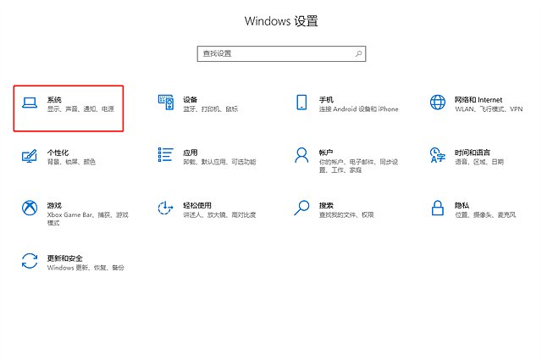Image resolution: width=542 pixels, height=361 pixels.
Task: Click the 背景、锁屏、颜色 description
Action: pos(71,162)
